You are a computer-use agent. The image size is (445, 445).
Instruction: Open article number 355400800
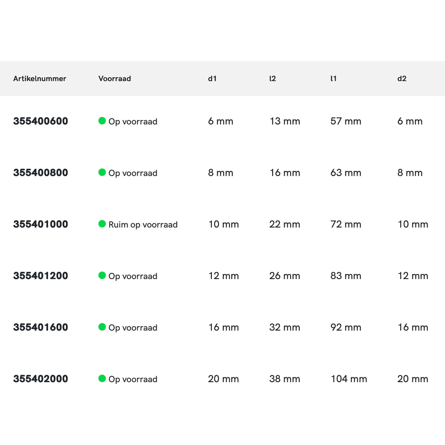coord(40,173)
